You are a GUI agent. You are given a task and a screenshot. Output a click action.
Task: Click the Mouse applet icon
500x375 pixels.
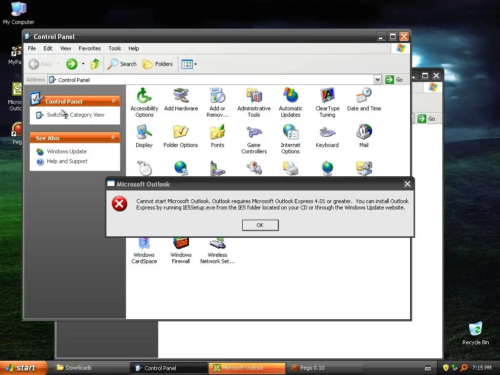[144, 168]
